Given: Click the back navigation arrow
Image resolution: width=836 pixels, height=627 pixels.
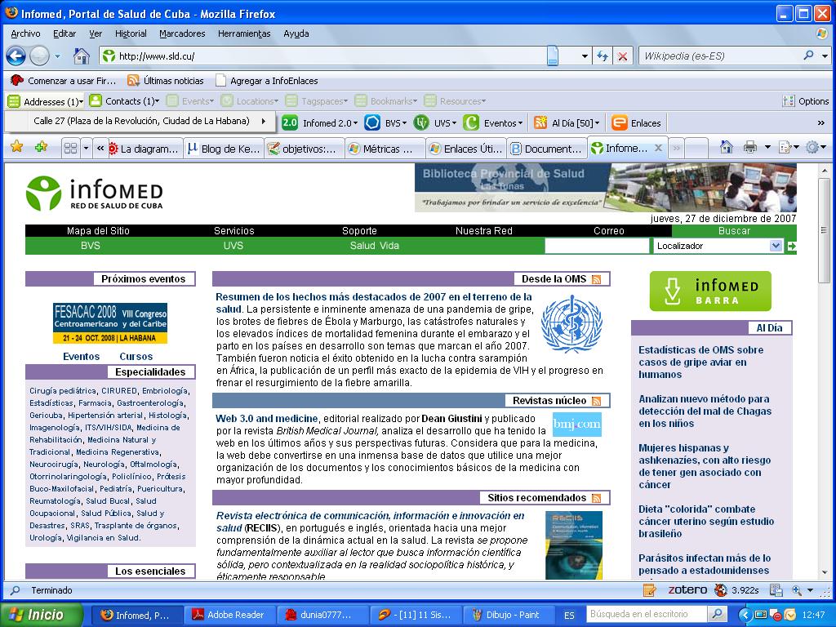Looking at the screenshot, I should (x=16, y=56).
